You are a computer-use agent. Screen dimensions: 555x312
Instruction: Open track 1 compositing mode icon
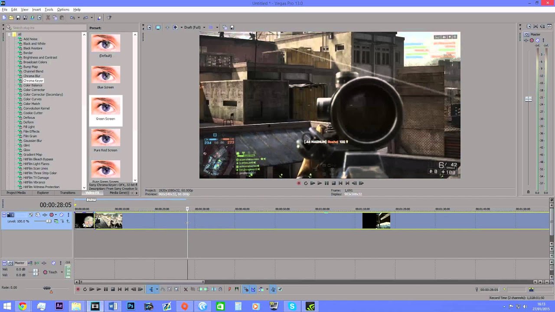point(56,221)
